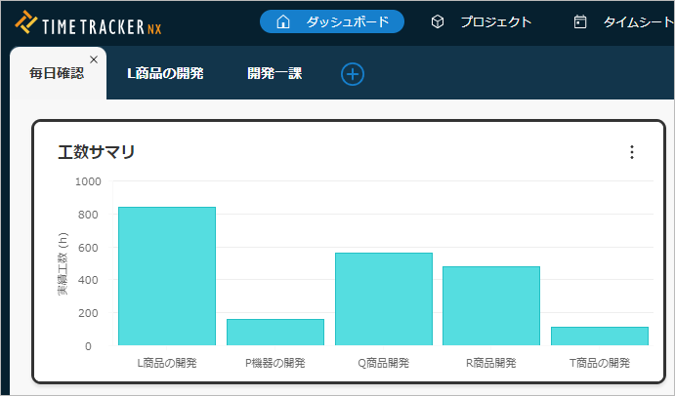Switch to the L商品の開発 tab
The width and height of the screenshot is (675, 396).
coord(165,73)
